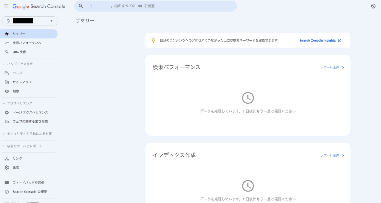The image size is (381, 203).
Task: Click the info icon beside Search Console の概要
Action: pos(7,192)
